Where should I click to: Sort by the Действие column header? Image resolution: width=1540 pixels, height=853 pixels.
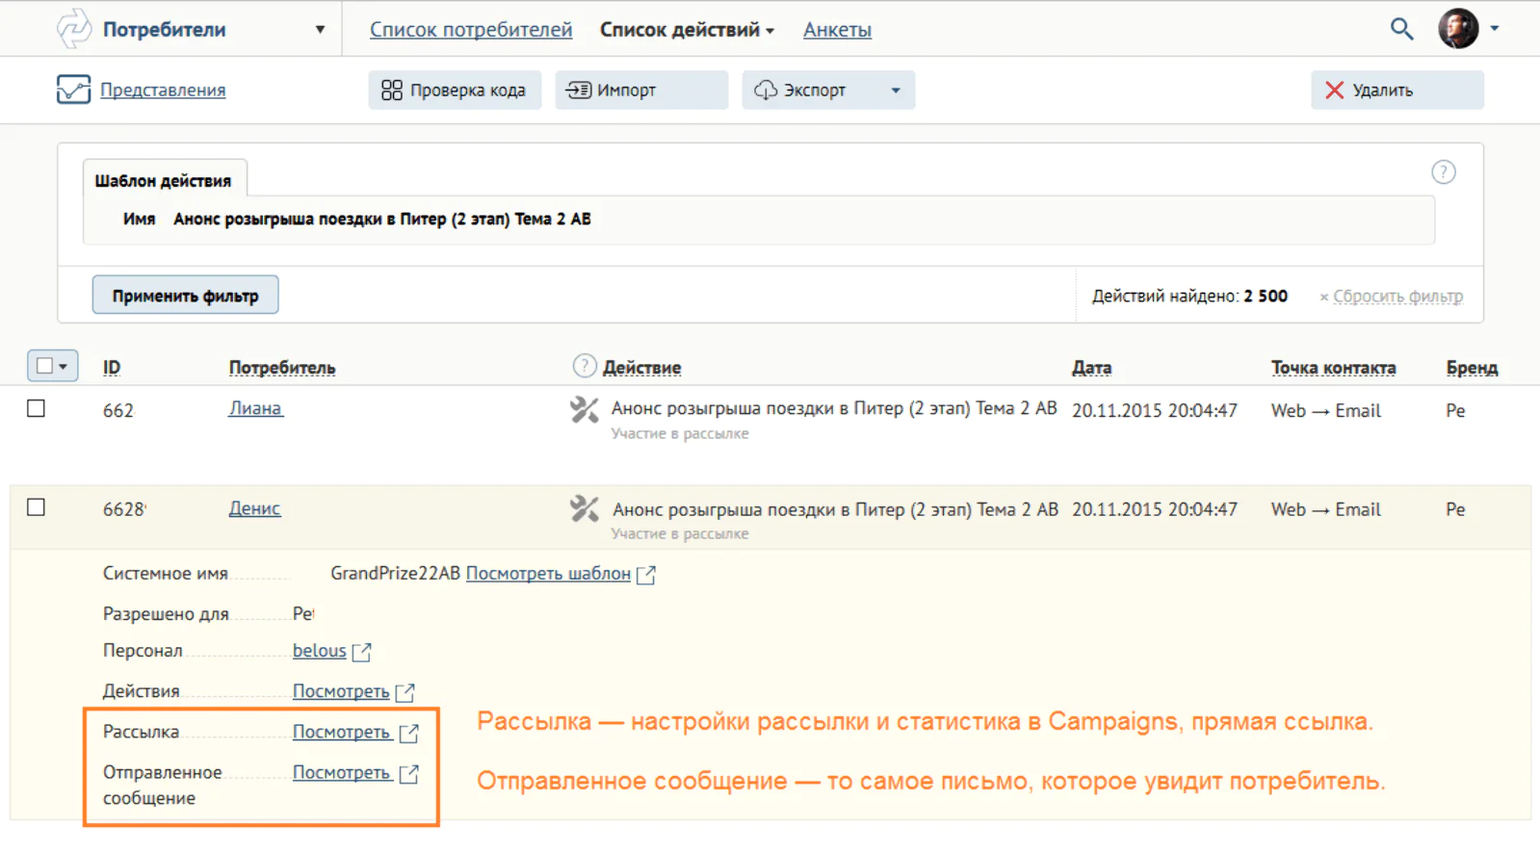pyautogui.click(x=641, y=368)
